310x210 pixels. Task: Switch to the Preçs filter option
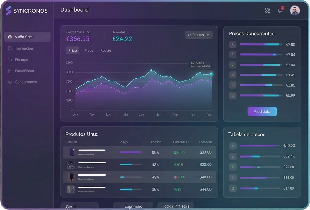point(88,50)
